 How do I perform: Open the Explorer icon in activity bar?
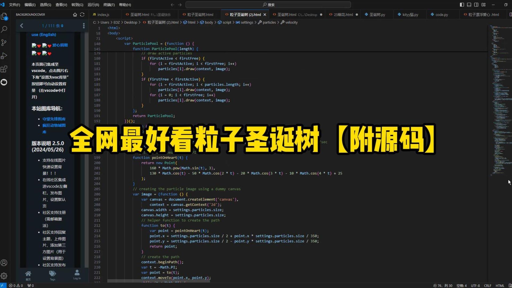[x=4, y=16]
